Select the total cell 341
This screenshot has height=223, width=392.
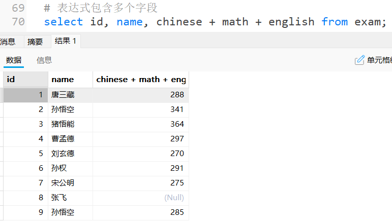pyautogui.click(x=141, y=109)
